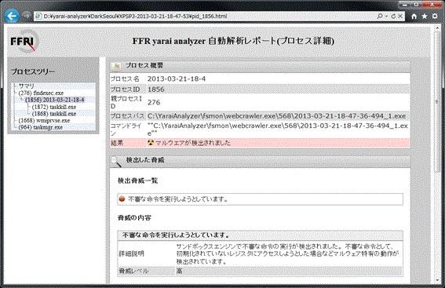Open browser settings gear icon

click(x=435, y=16)
